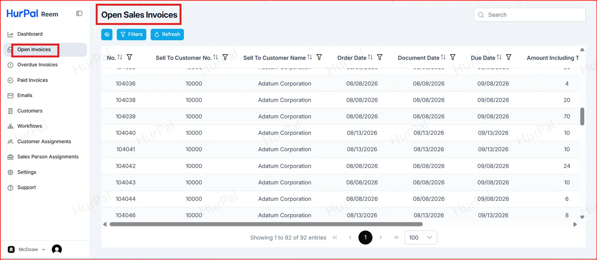Click the scroll right arrow
Viewport: 597px width, 260px height.
575,224
